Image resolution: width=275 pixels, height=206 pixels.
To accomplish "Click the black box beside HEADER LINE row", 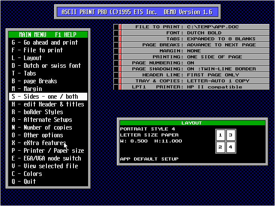I will pyautogui.click(x=116, y=75).
